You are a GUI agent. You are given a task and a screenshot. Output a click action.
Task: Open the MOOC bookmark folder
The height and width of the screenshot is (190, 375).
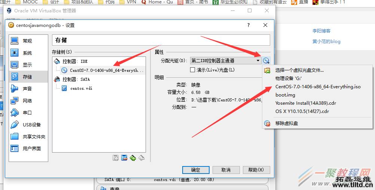click(x=27, y=2)
